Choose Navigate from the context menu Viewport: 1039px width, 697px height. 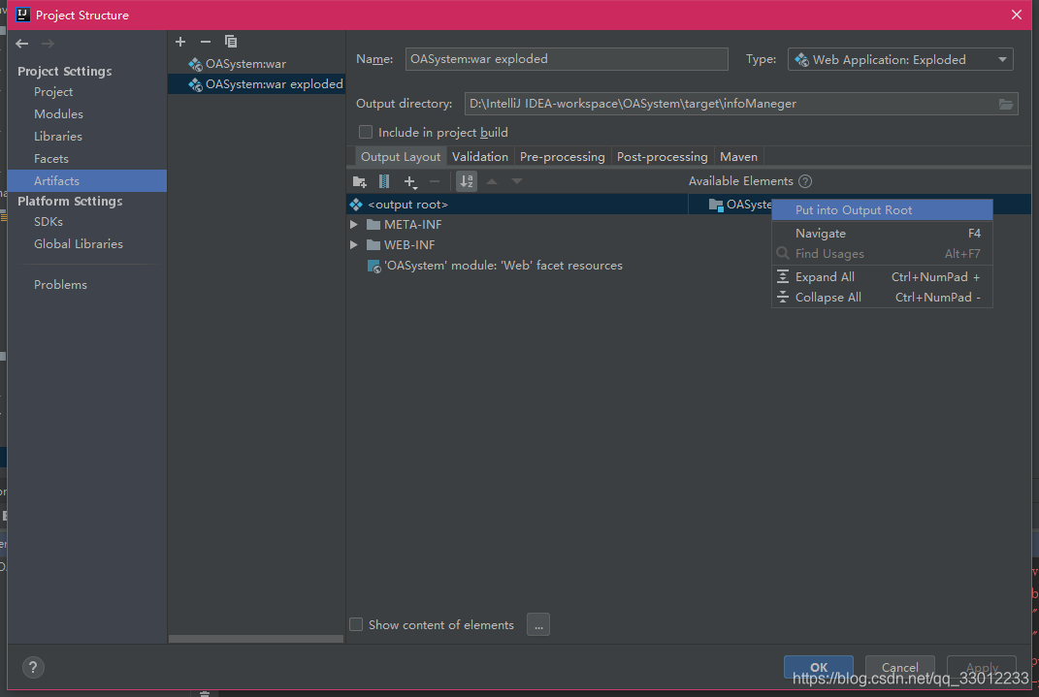coord(882,233)
